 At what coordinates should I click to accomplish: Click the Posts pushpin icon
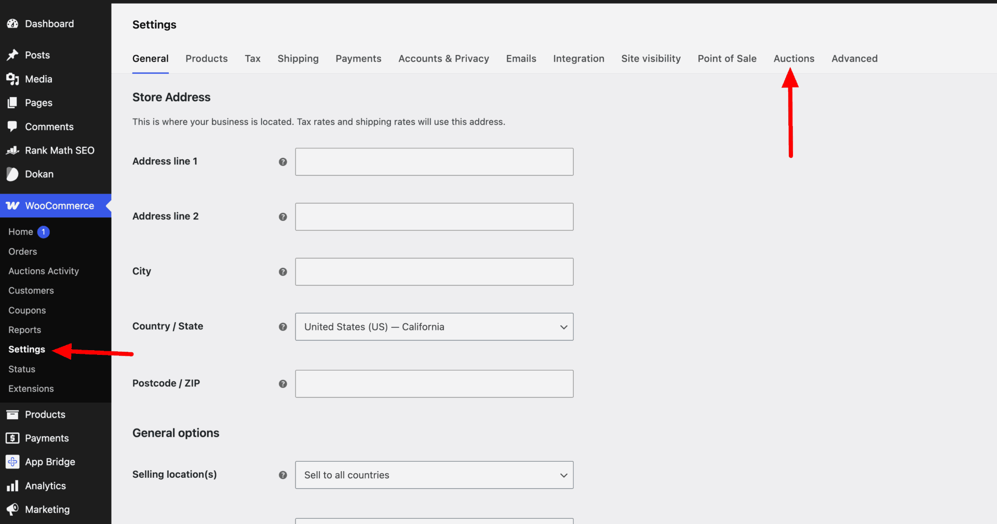[12, 55]
